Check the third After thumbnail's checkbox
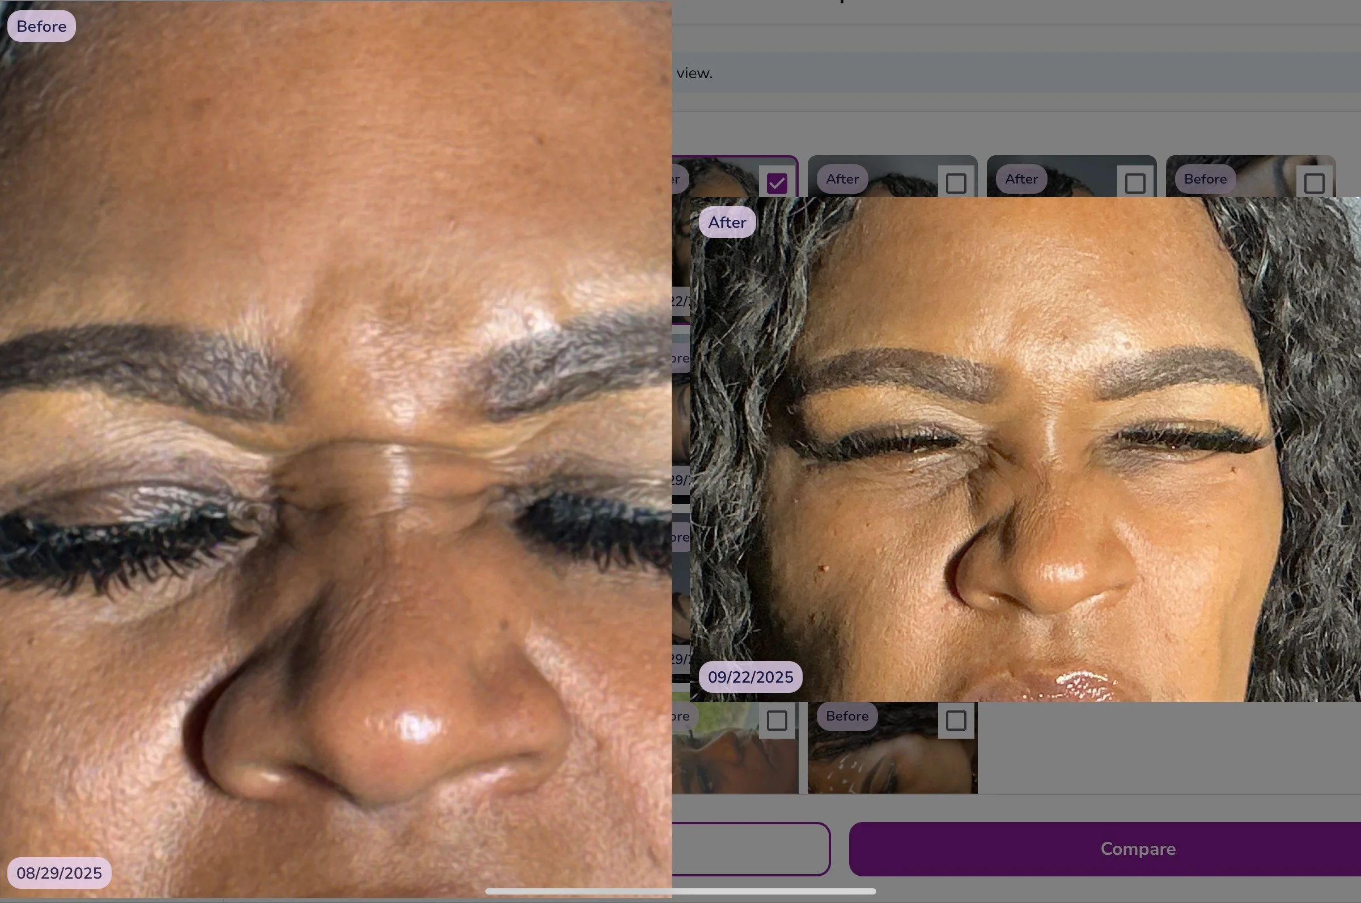1361x903 pixels. pyautogui.click(x=1135, y=183)
